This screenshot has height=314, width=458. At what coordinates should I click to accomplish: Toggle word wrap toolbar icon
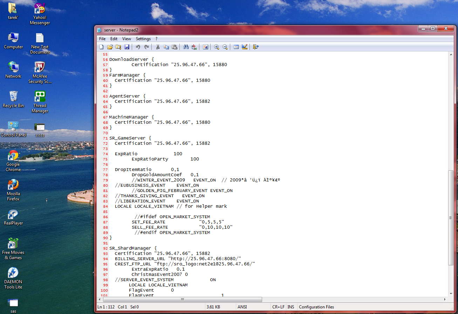[205, 47]
